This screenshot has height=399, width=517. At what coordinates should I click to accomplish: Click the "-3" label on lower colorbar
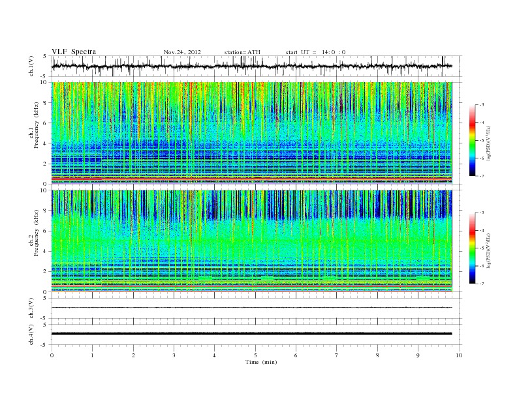tap(481, 213)
